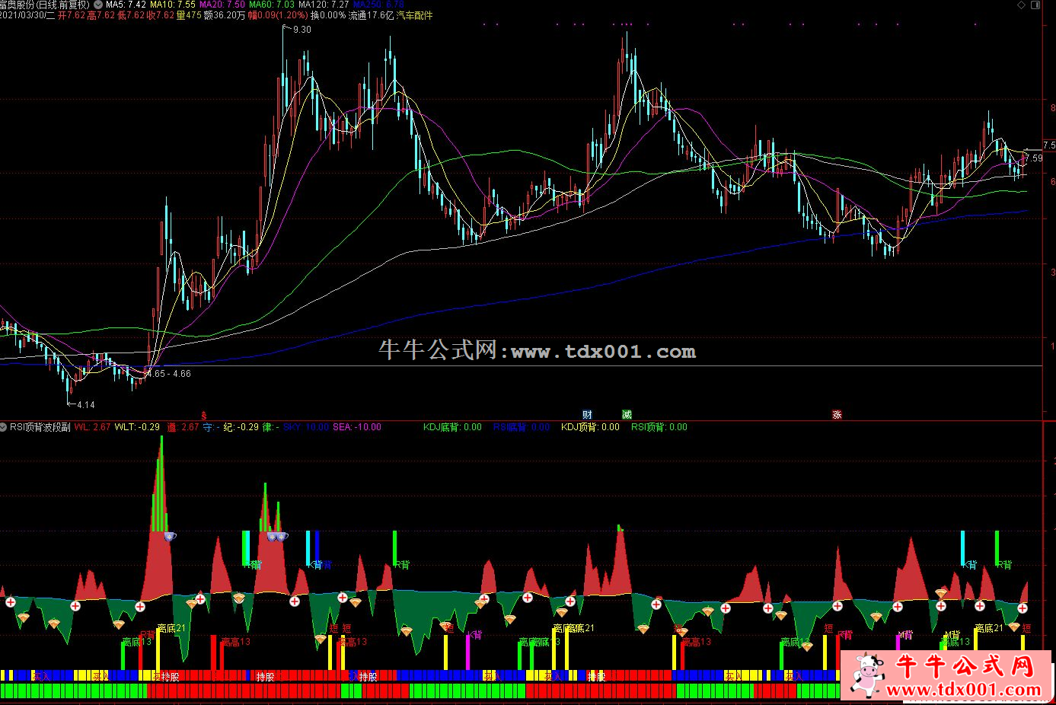Select the MA120: 7.27 label

[x=324, y=5]
